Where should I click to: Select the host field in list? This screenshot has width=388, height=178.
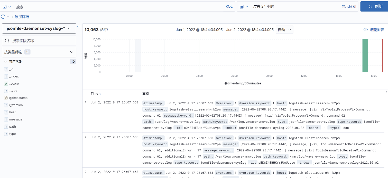[x=12, y=112]
